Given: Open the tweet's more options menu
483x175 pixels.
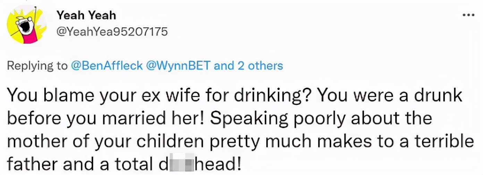Looking at the screenshot, I should click(468, 15).
